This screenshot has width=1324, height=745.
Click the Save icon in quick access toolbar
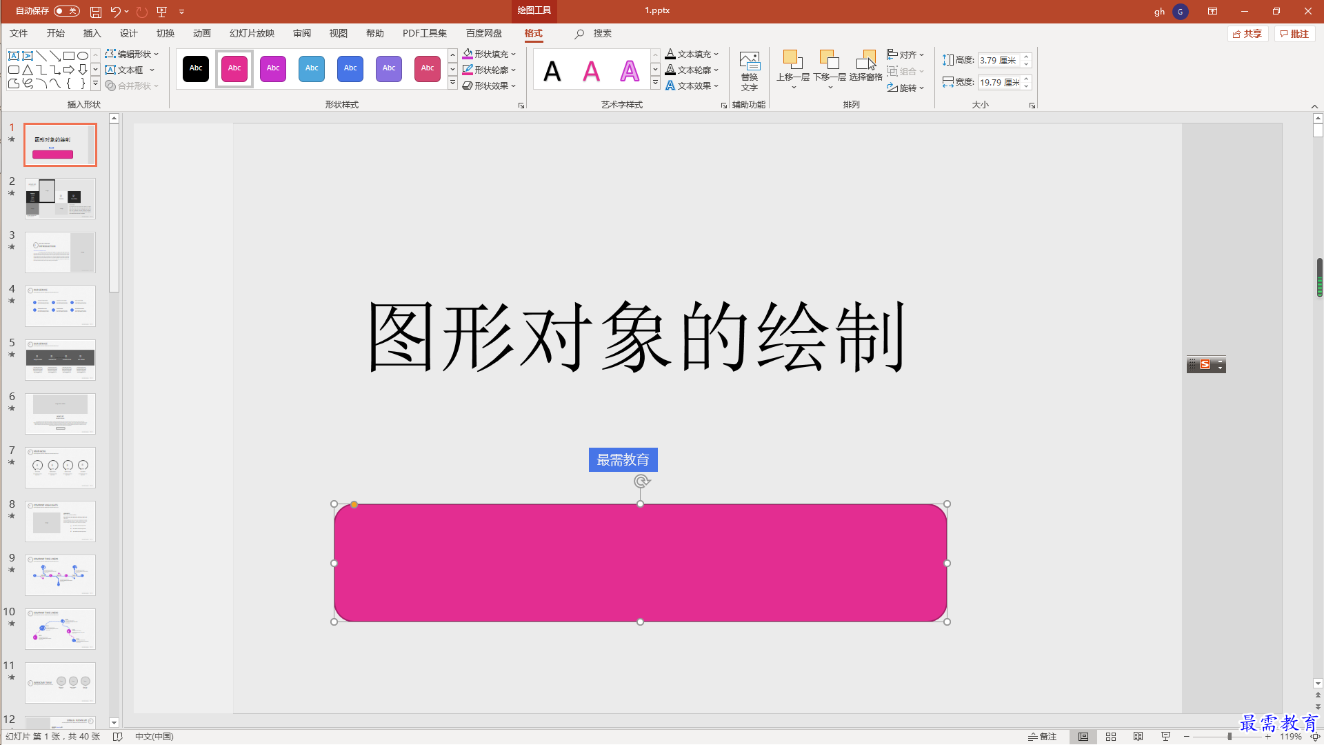pyautogui.click(x=96, y=12)
